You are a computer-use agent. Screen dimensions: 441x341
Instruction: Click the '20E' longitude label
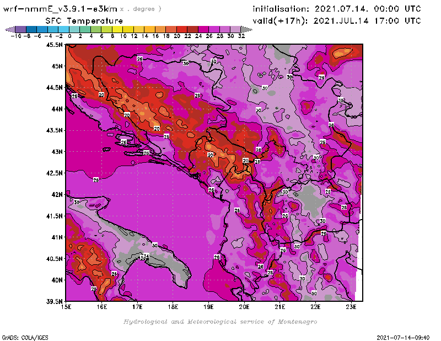244,307
